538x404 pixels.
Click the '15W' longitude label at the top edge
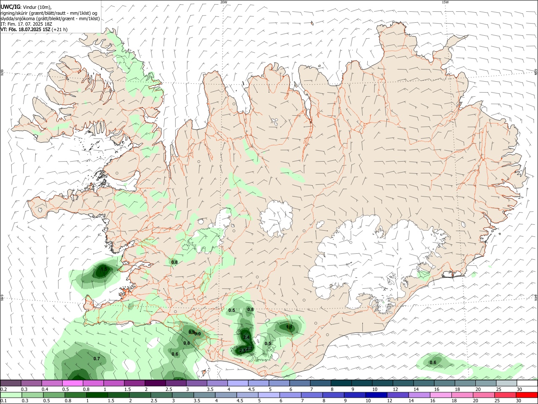coord(445,2)
